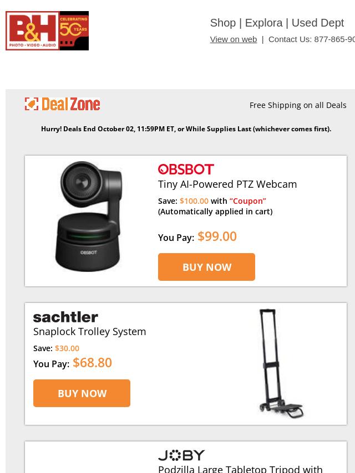Click Buy Now for OBSBOT webcam
Viewport: 355px width, 473px height.
pos(207,267)
